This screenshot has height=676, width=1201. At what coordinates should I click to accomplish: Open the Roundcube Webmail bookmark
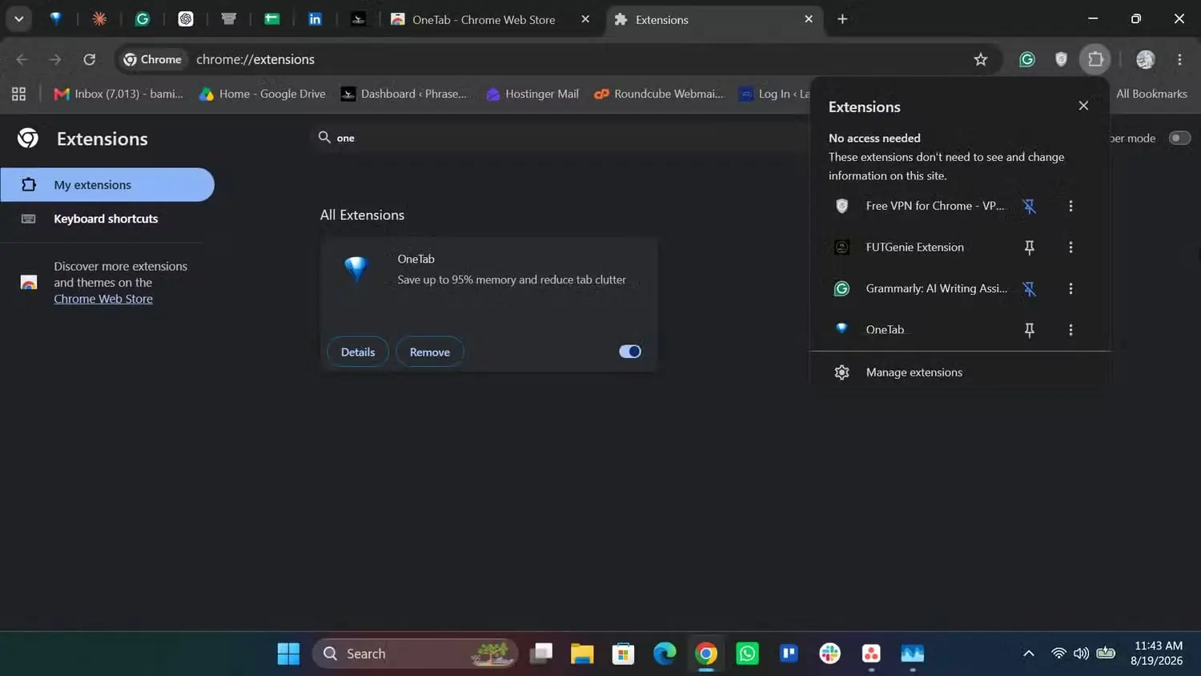click(659, 94)
